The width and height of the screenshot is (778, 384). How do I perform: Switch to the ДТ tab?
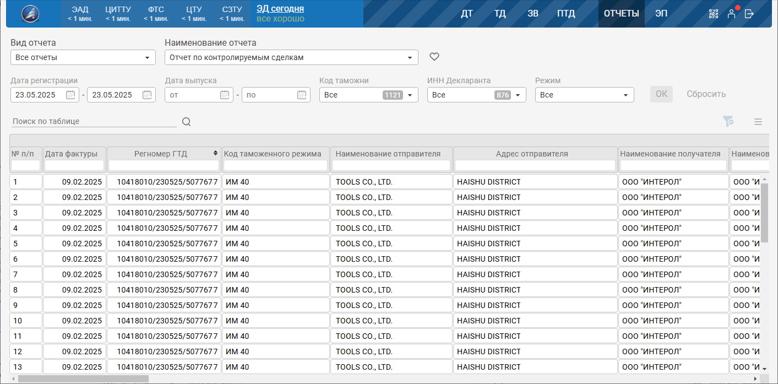point(467,14)
